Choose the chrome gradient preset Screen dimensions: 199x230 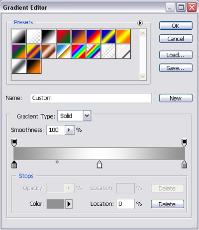click(64, 51)
